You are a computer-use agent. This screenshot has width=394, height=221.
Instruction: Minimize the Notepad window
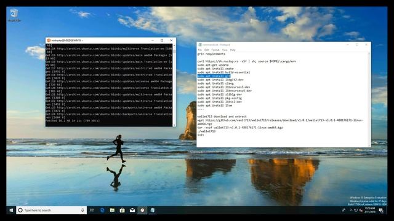point(348,45)
